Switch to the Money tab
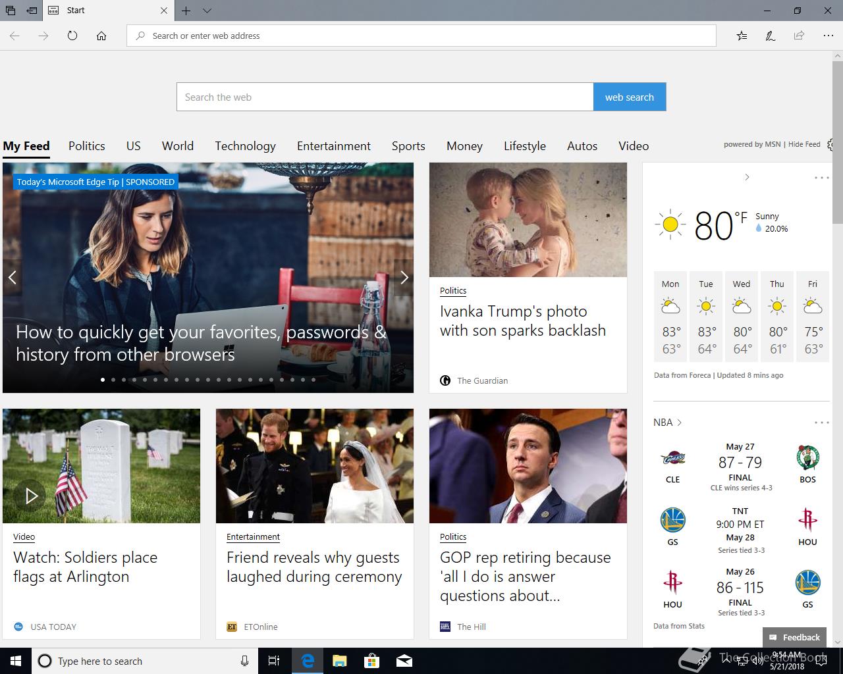Image resolution: width=843 pixels, height=674 pixels. (x=464, y=146)
